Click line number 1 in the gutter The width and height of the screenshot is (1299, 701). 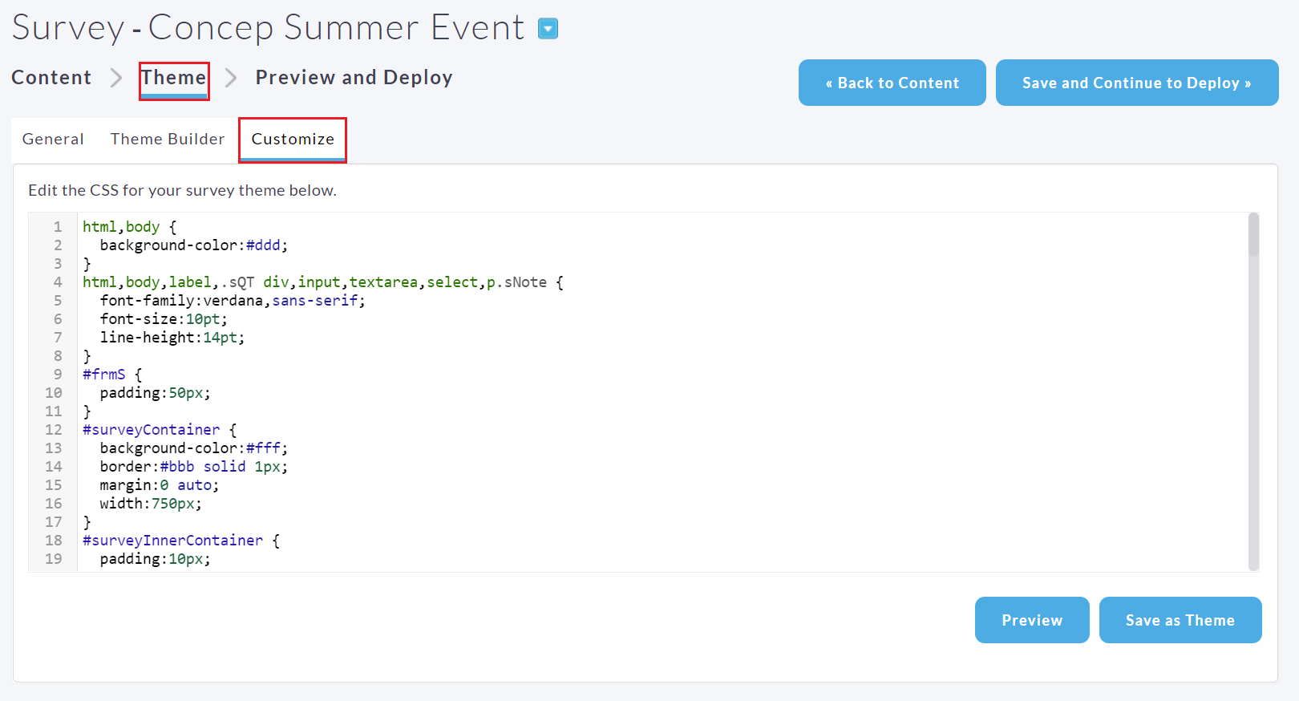tap(58, 227)
